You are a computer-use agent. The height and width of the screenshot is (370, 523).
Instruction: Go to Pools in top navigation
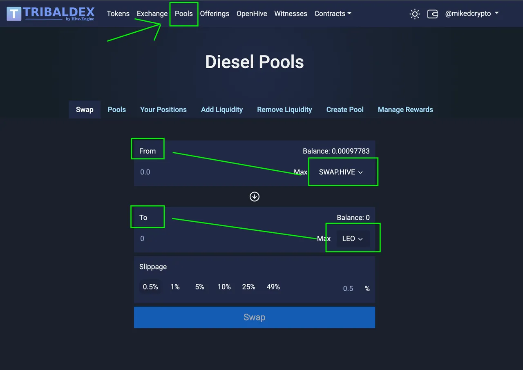184,13
